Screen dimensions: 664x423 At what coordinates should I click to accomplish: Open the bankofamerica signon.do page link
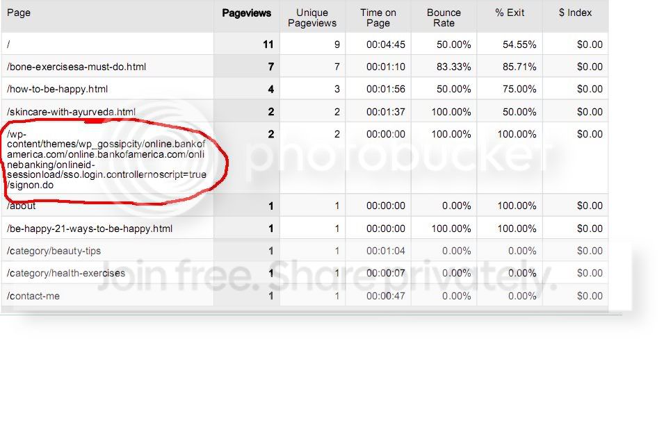click(x=106, y=160)
